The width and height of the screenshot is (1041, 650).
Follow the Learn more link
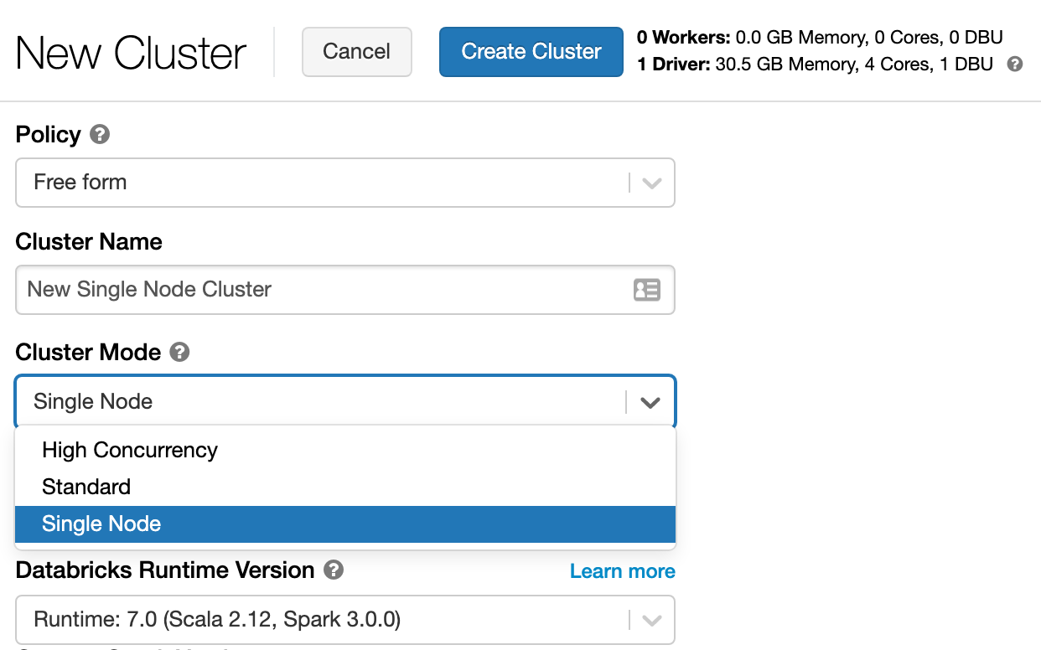622,571
